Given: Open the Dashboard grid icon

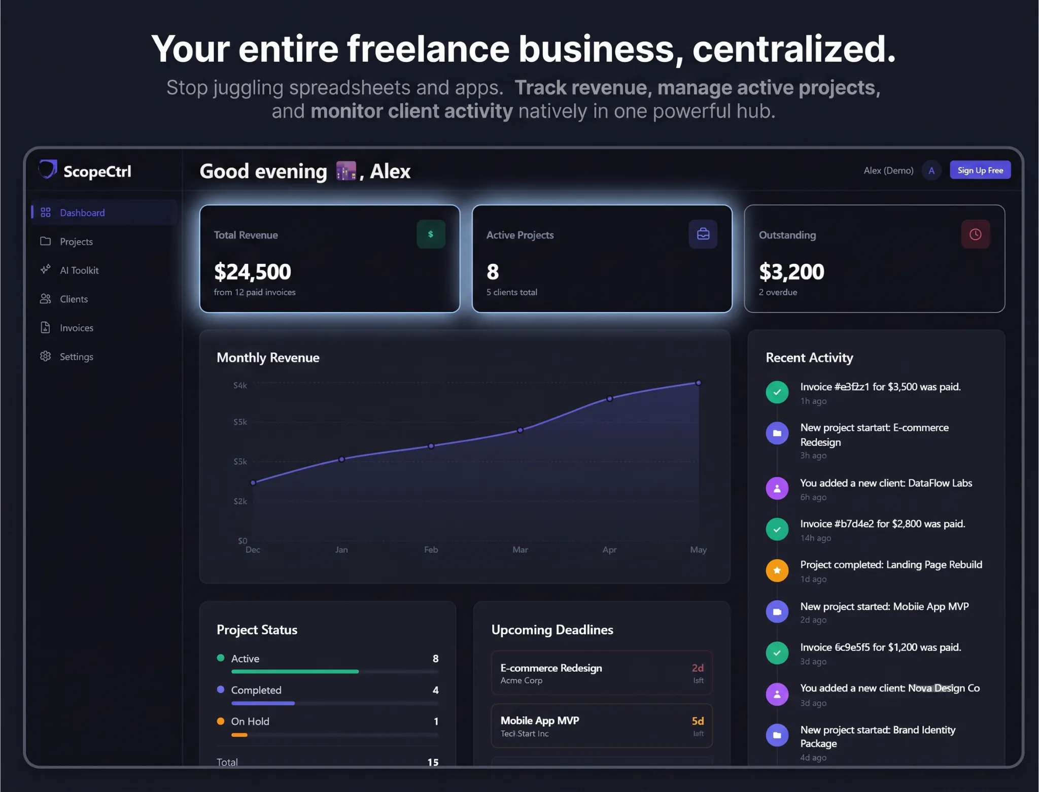Looking at the screenshot, I should coord(46,213).
